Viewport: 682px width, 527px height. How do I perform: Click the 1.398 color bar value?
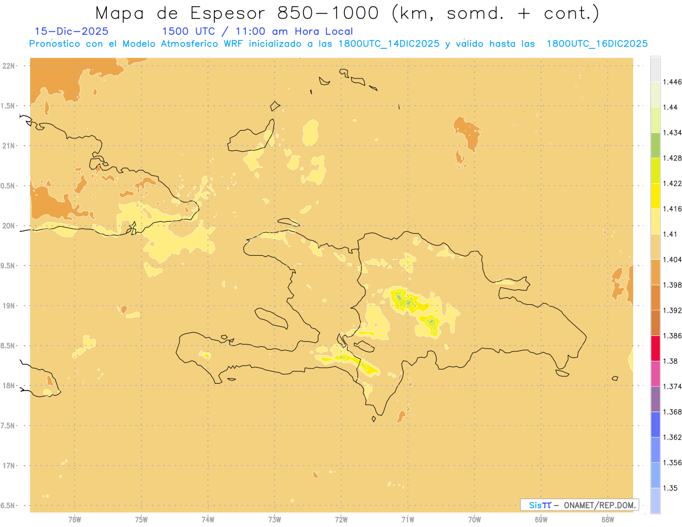coord(673,285)
